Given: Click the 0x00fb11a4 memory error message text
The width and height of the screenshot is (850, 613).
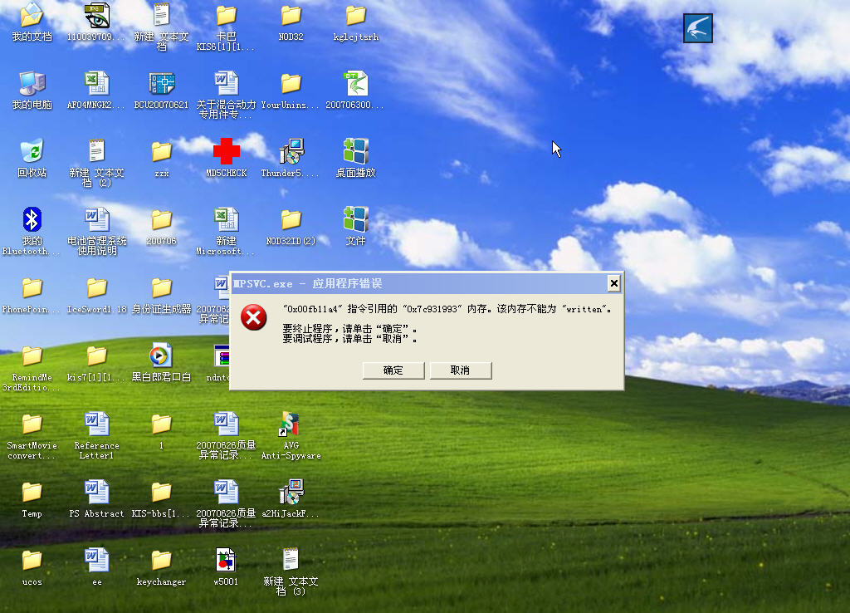Looking at the screenshot, I should [447, 309].
